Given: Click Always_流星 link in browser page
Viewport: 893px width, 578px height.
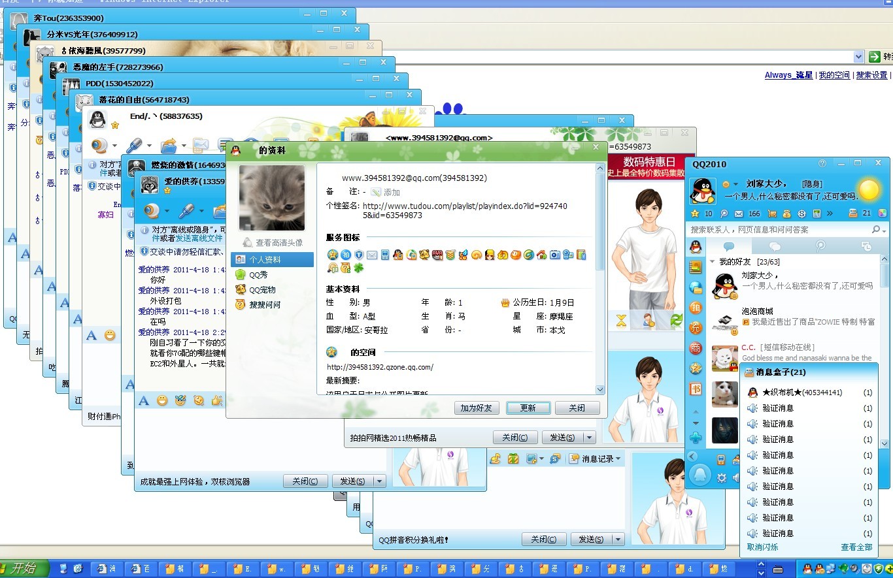Looking at the screenshot, I should (x=789, y=75).
